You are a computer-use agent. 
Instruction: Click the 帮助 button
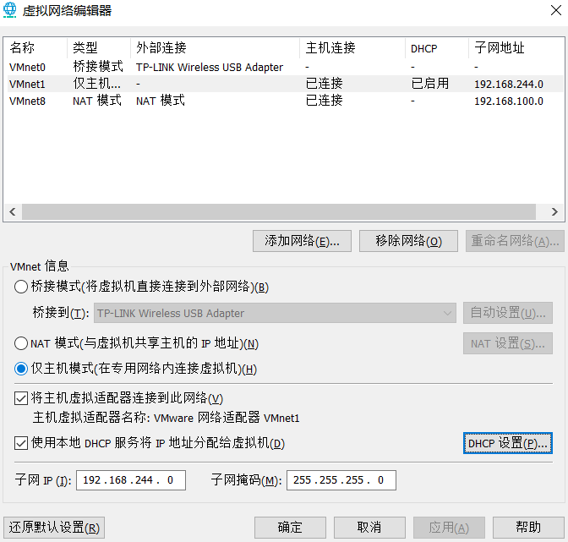(527, 528)
